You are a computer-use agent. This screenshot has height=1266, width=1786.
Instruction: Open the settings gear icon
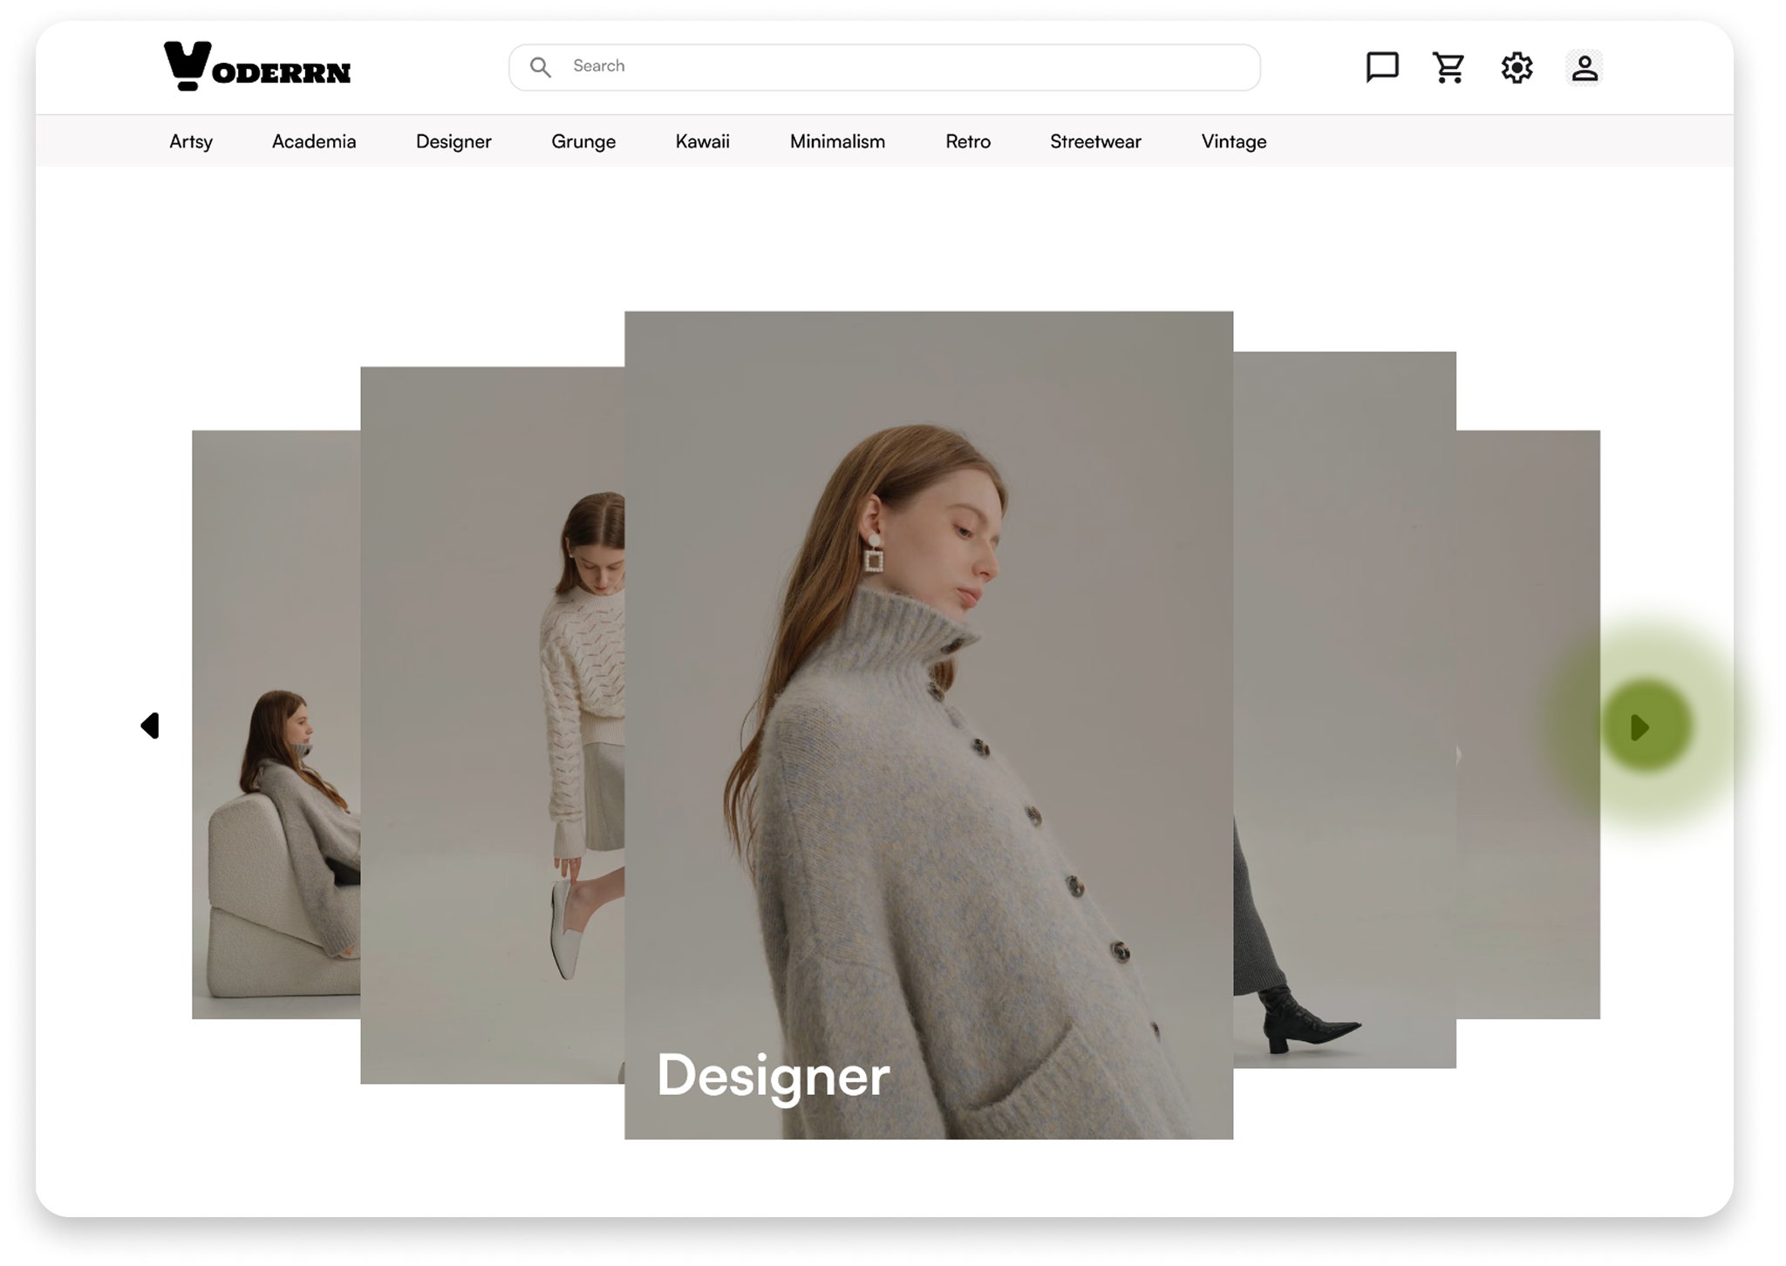click(1517, 67)
